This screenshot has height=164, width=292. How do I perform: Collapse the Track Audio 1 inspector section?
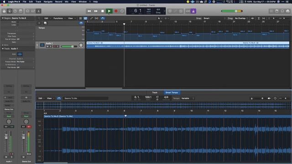point(3,49)
